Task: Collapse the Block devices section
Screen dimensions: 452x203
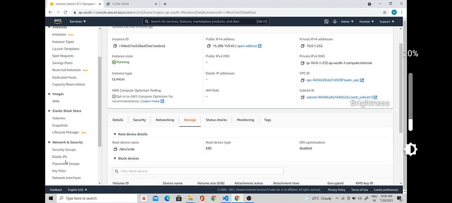Action: 115,159
